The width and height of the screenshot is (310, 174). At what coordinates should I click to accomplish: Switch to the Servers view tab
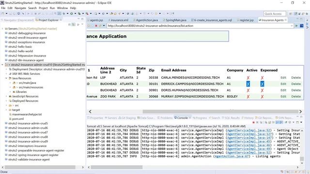tap(111, 118)
